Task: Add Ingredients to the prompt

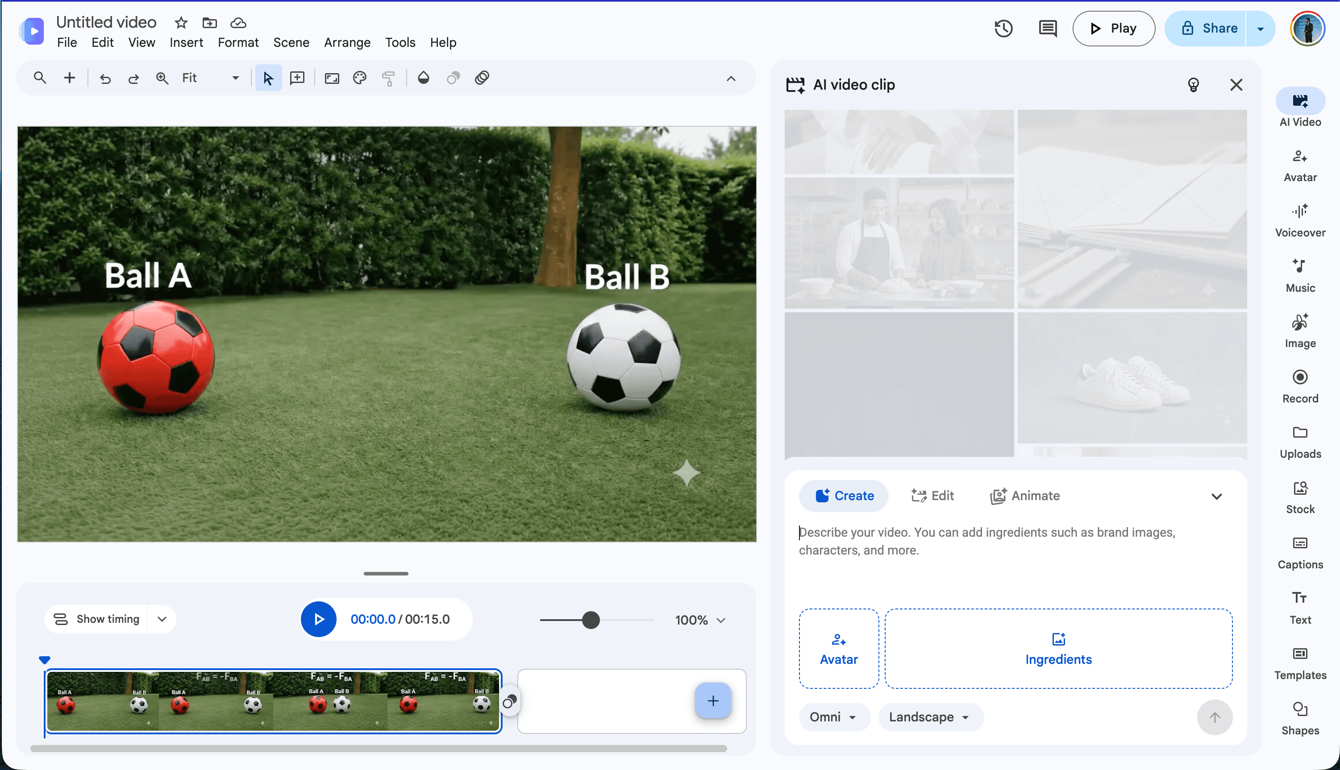Action: pos(1057,648)
